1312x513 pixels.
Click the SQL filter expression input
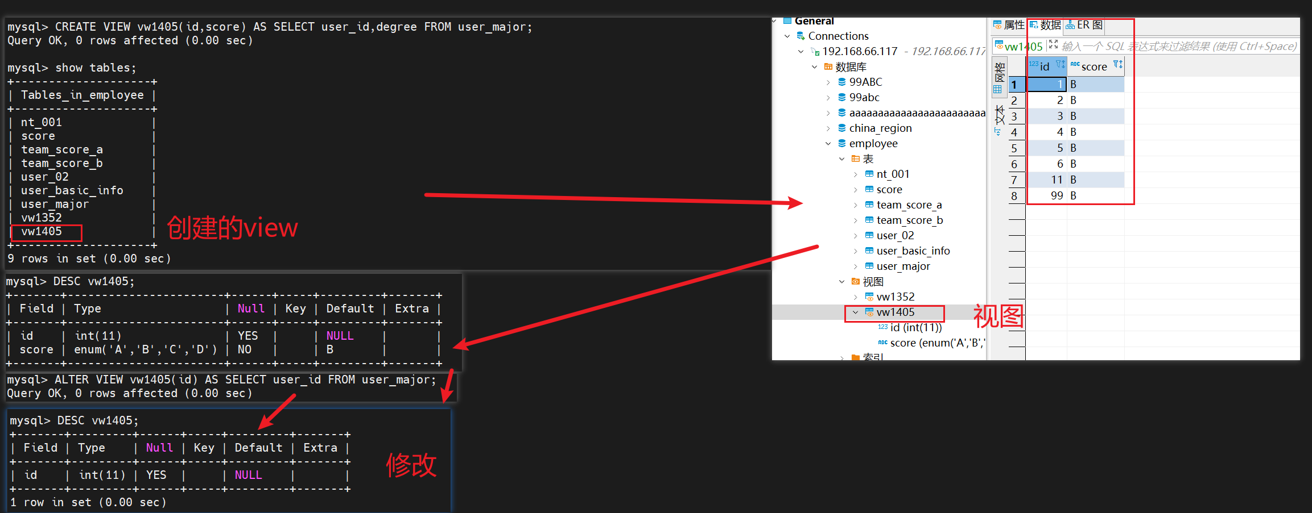point(1179,46)
